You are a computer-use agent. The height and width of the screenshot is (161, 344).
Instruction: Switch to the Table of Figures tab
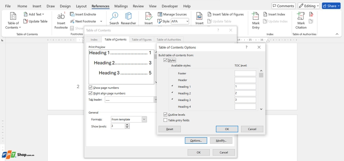(141, 40)
